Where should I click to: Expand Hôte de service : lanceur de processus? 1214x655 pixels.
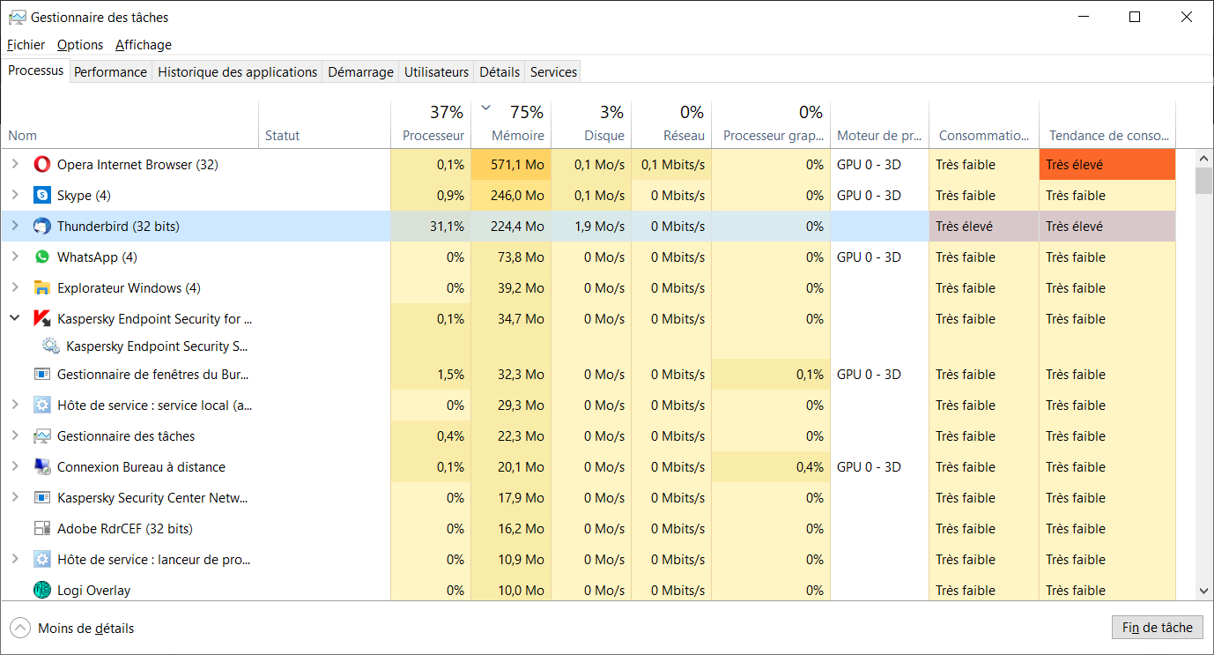pos(14,560)
